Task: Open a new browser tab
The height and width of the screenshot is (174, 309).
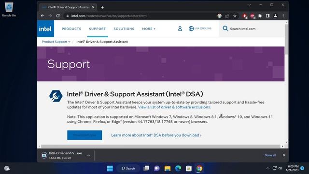Action: pos(102,7)
